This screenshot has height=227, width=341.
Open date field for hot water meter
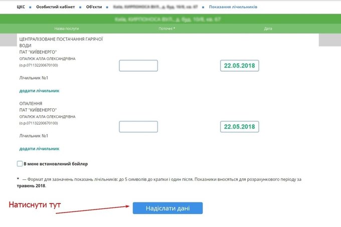coord(239,66)
